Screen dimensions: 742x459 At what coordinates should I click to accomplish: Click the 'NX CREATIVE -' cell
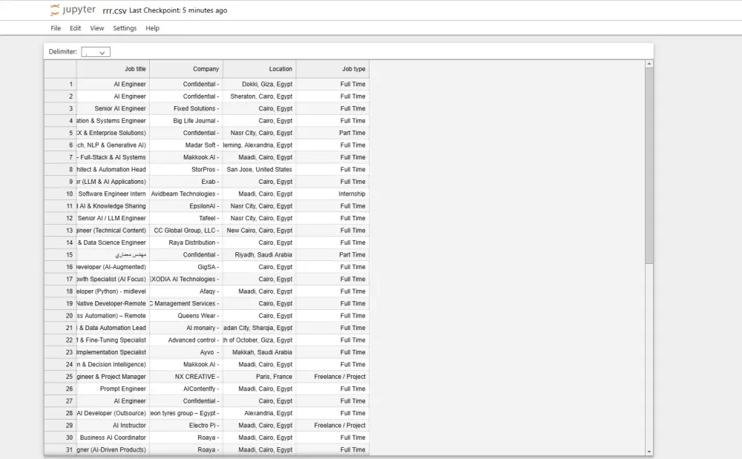coord(186,377)
